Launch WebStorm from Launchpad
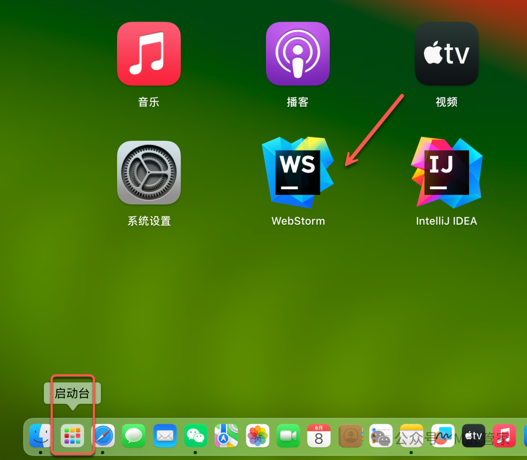 pyautogui.click(x=298, y=172)
